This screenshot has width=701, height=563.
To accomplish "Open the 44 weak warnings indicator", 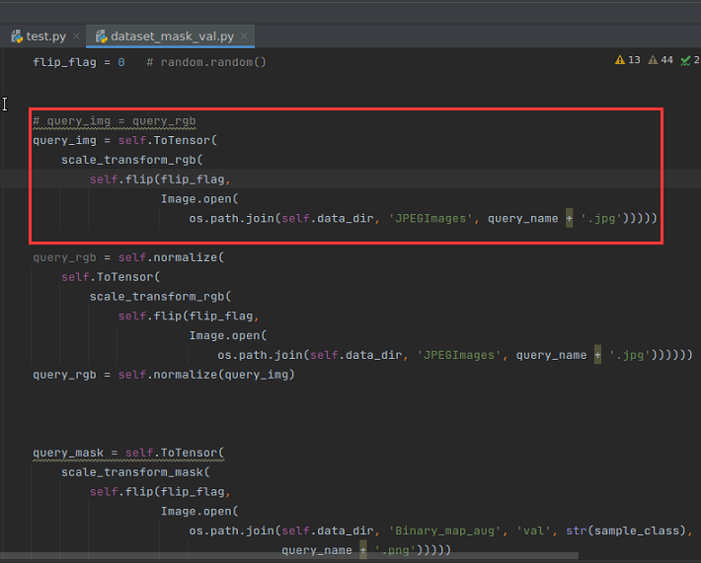I will pyautogui.click(x=661, y=60).
